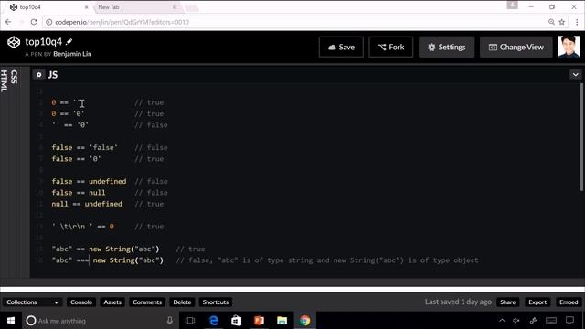Go back in browser history

pos(8,22)
